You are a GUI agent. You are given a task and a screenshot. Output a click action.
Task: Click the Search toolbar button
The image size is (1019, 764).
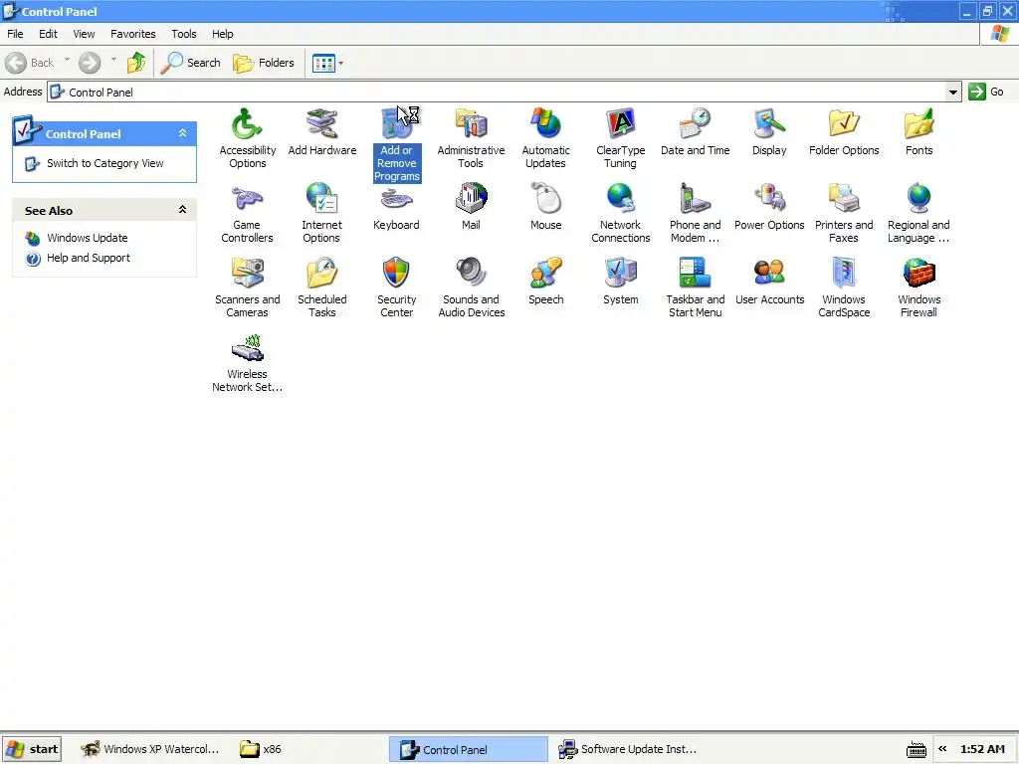pos(190,63)
